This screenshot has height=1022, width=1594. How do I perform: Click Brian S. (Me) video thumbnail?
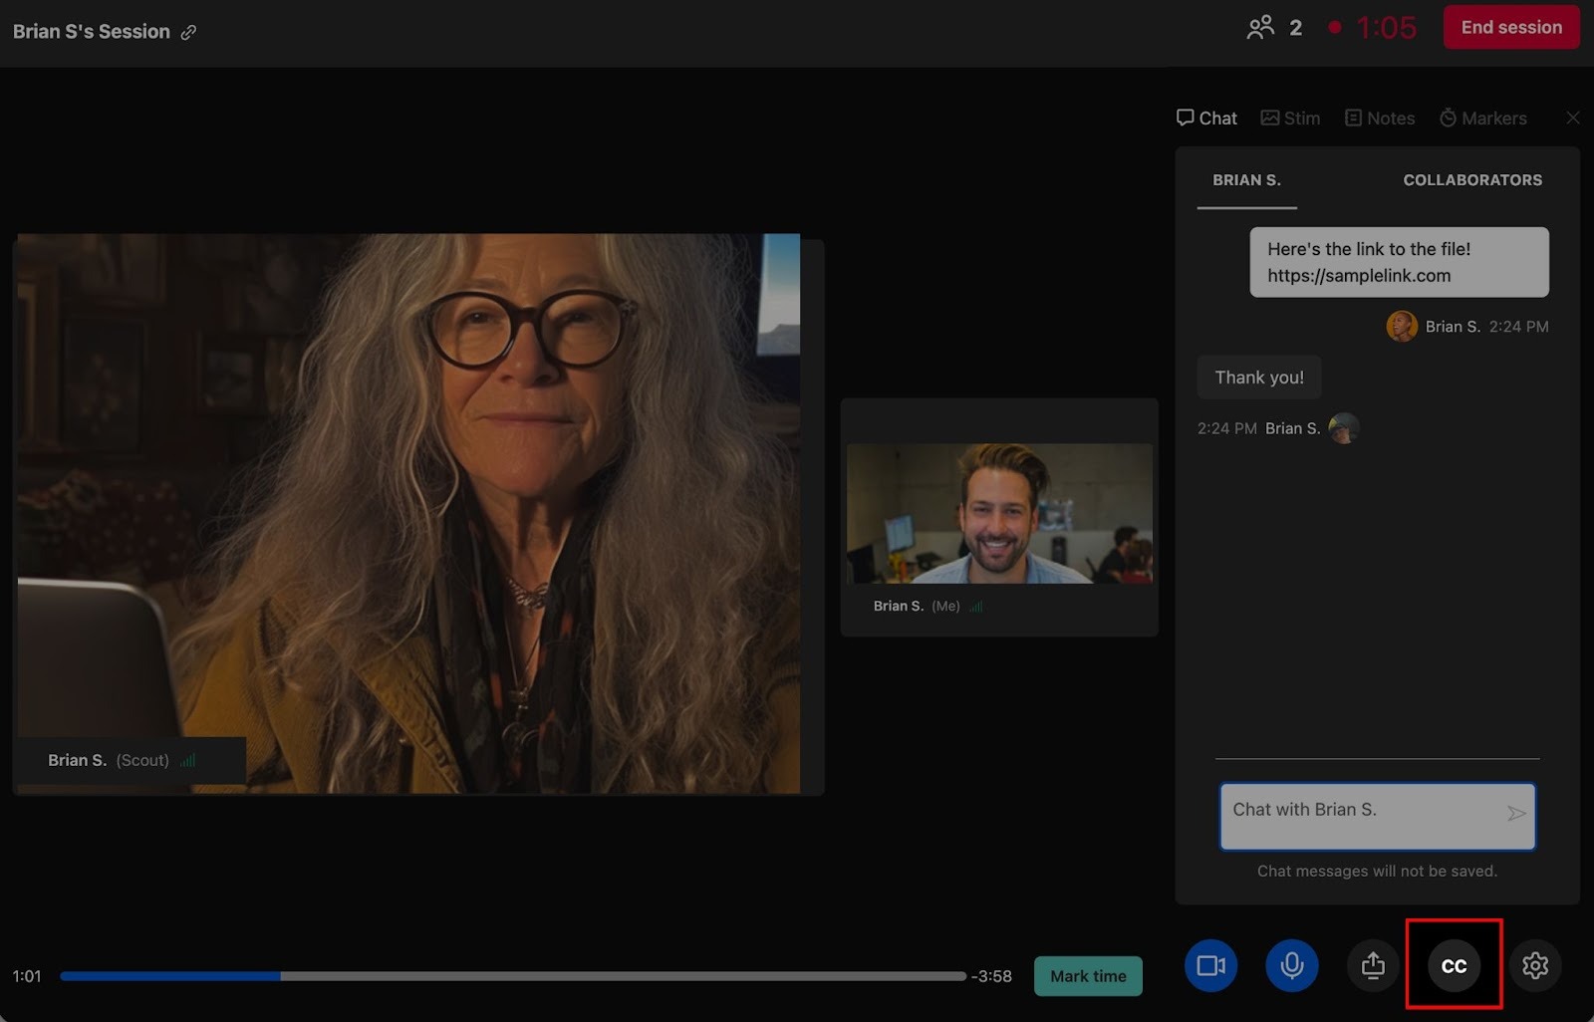click(998, 514)
